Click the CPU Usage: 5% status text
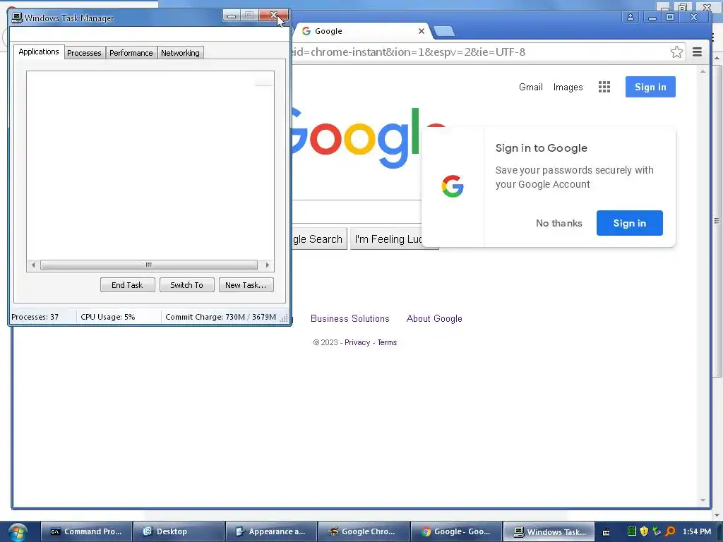 pyautogui.click(x=108, y=317)
